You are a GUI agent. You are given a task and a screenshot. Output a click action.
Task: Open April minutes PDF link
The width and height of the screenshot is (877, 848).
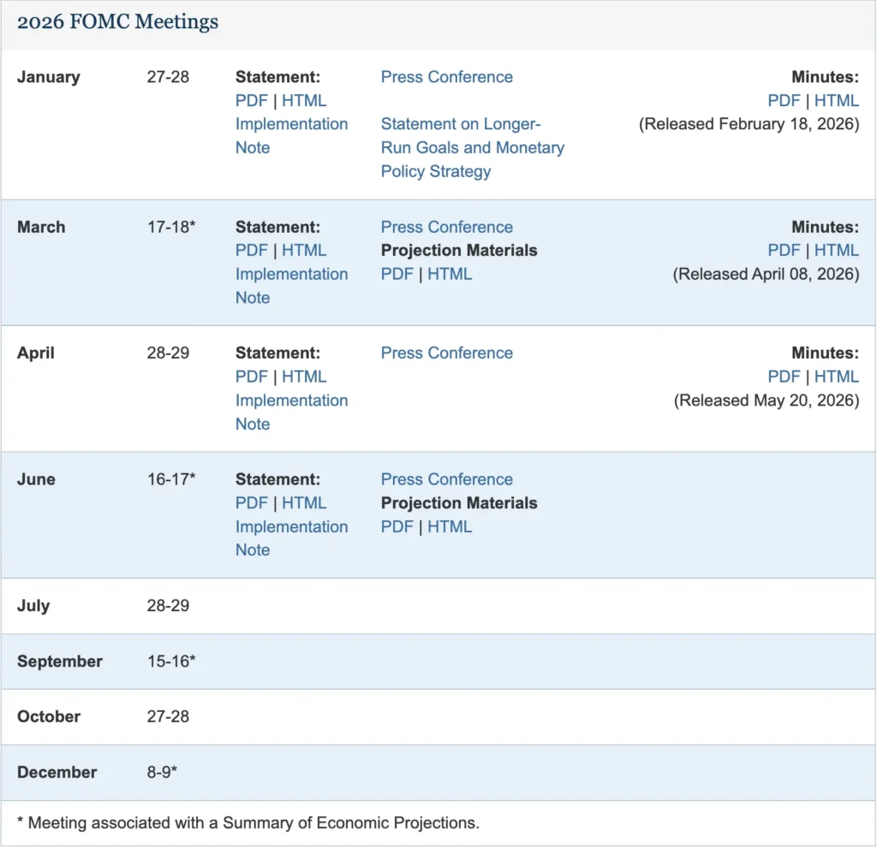click(x=784, y=377)
